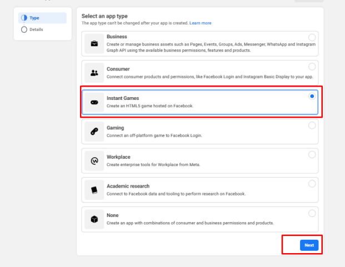This screenshot has width=345, height=267.
Task: Click the Workplace logo icon
Action: click(x=94, y=161)
